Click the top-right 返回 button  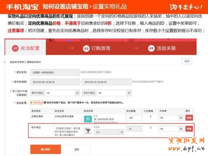click(x=187, y=61)
